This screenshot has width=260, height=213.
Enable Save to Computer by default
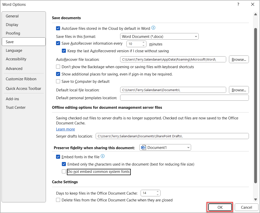pos(58,81)
